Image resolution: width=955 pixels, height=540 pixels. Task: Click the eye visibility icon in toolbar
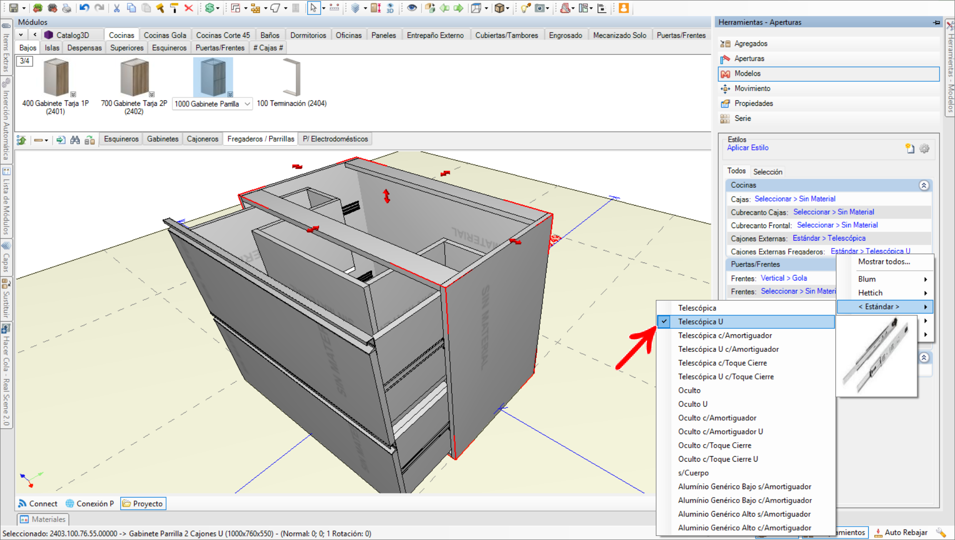(412, 8)
